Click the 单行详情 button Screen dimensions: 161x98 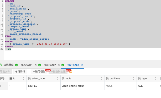click(20, 72)
